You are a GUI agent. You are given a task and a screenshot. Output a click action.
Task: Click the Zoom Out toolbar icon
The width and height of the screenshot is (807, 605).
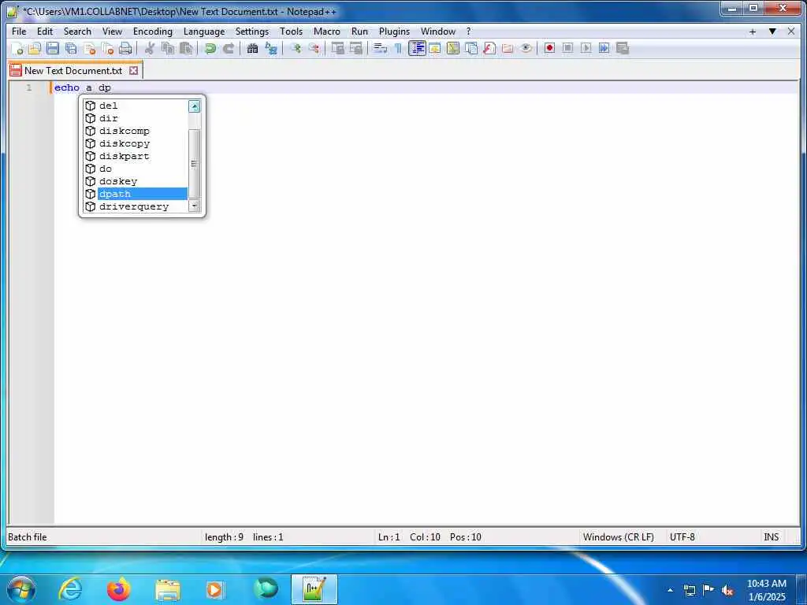coord(314,48)
